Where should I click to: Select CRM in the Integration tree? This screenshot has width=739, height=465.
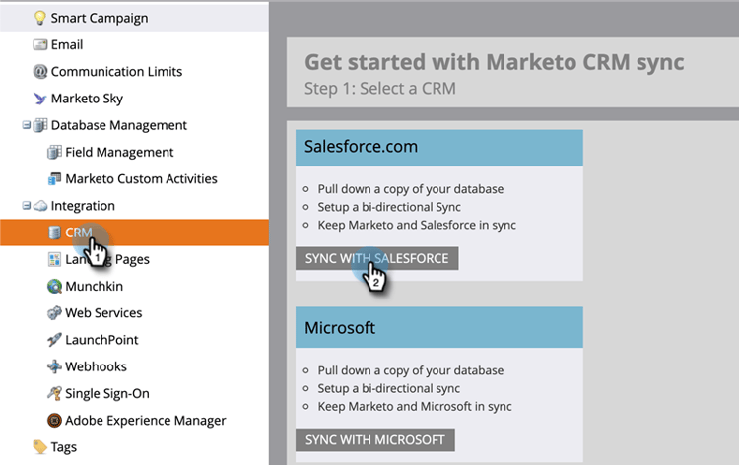point(78,232)
